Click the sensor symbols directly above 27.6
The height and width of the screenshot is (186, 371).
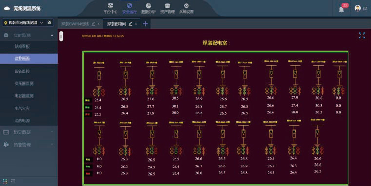coord(152,91)
